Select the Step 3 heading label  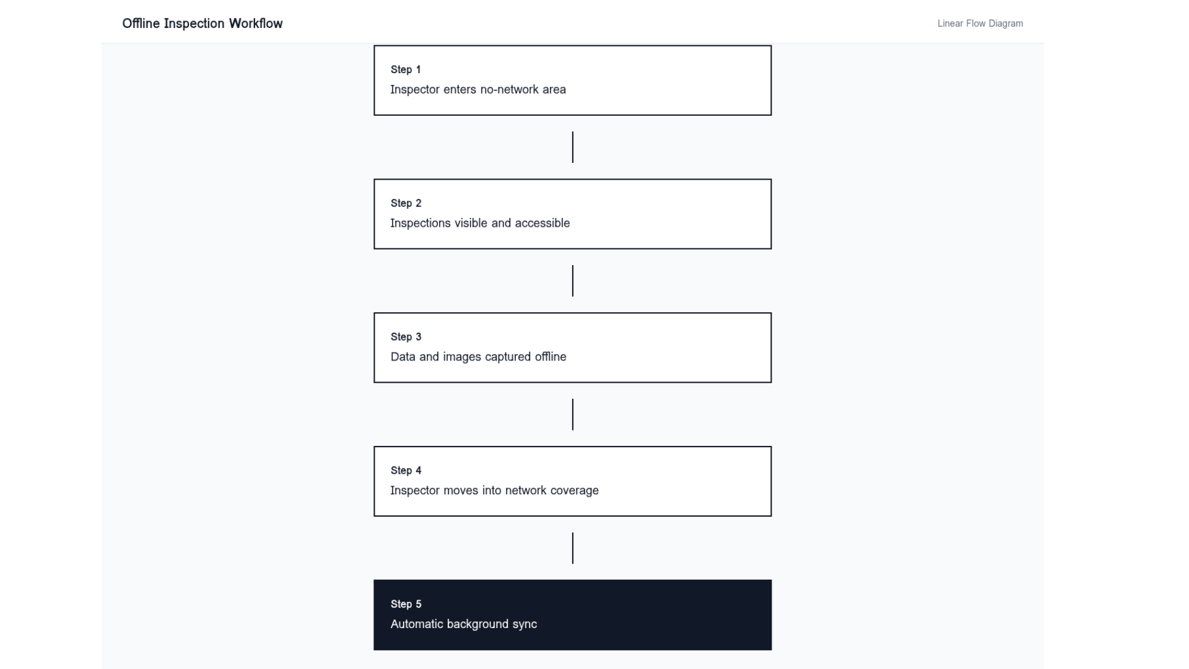click(x=406, y=337)
